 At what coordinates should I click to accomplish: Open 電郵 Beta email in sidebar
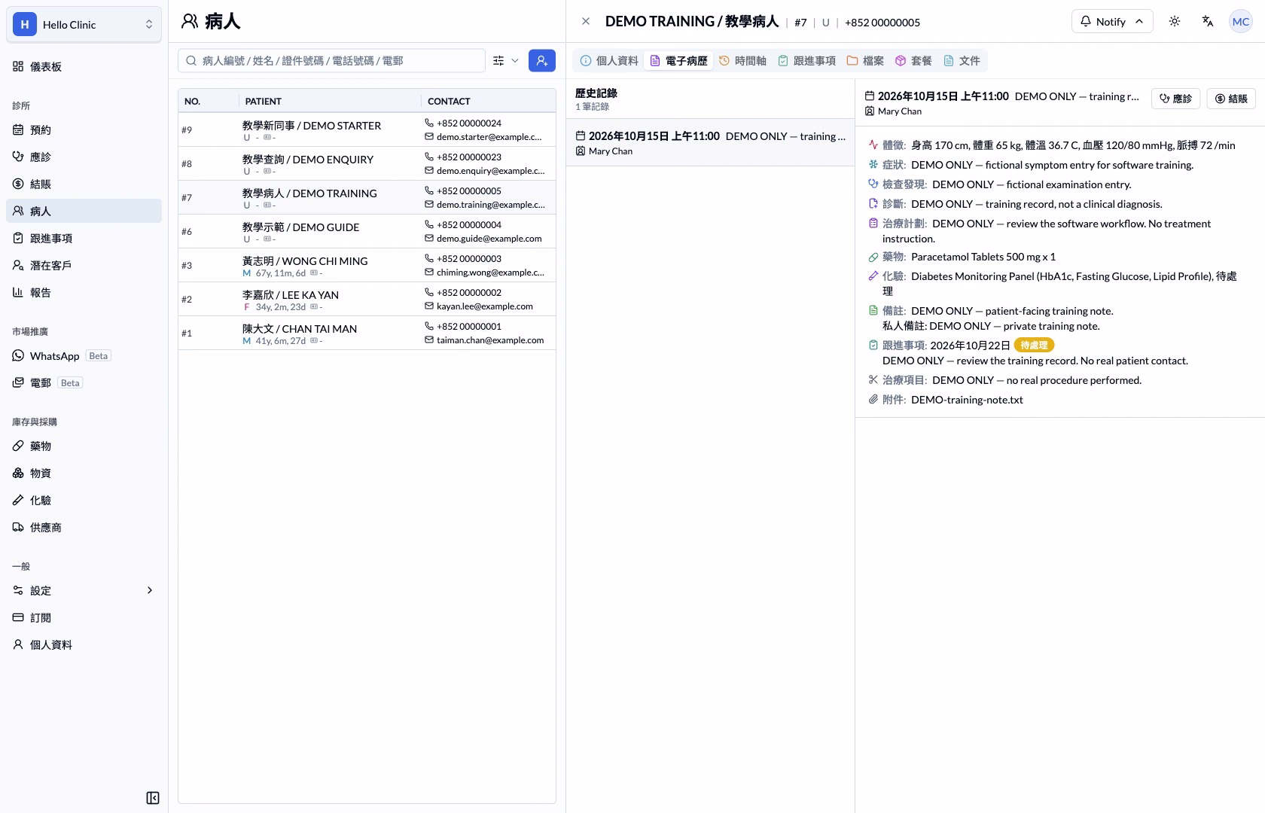pos(84,383)
